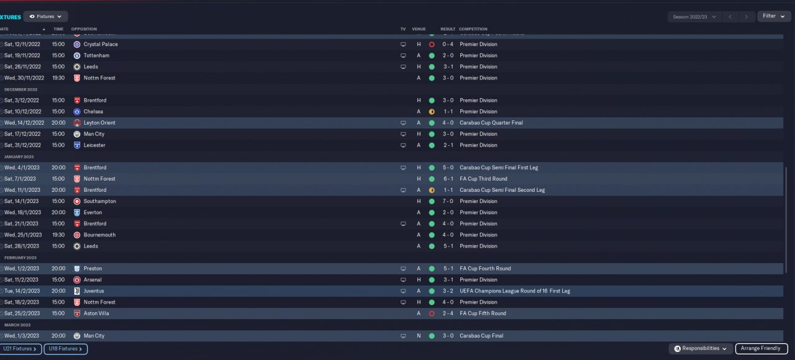Image resolution: width=795 pixels, height=360 pixels.
Task: Open the 6 - 1 FA Cup result
Action: (448, 179)
